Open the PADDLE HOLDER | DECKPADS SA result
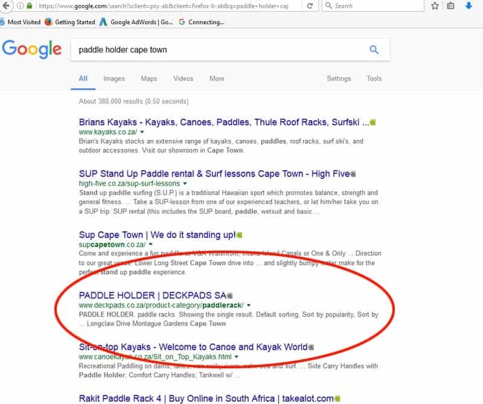The height and width of the screenshot is (404, 483). 153,295
